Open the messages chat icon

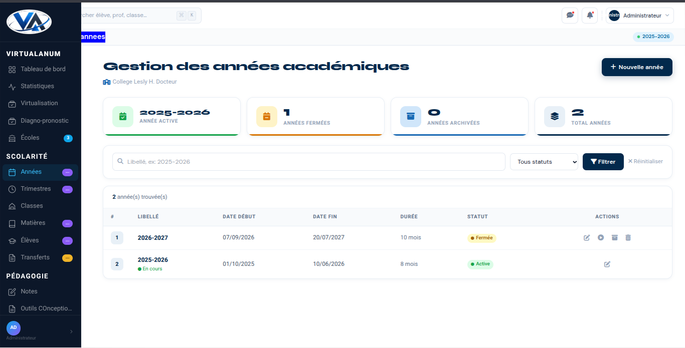(570, 16)
